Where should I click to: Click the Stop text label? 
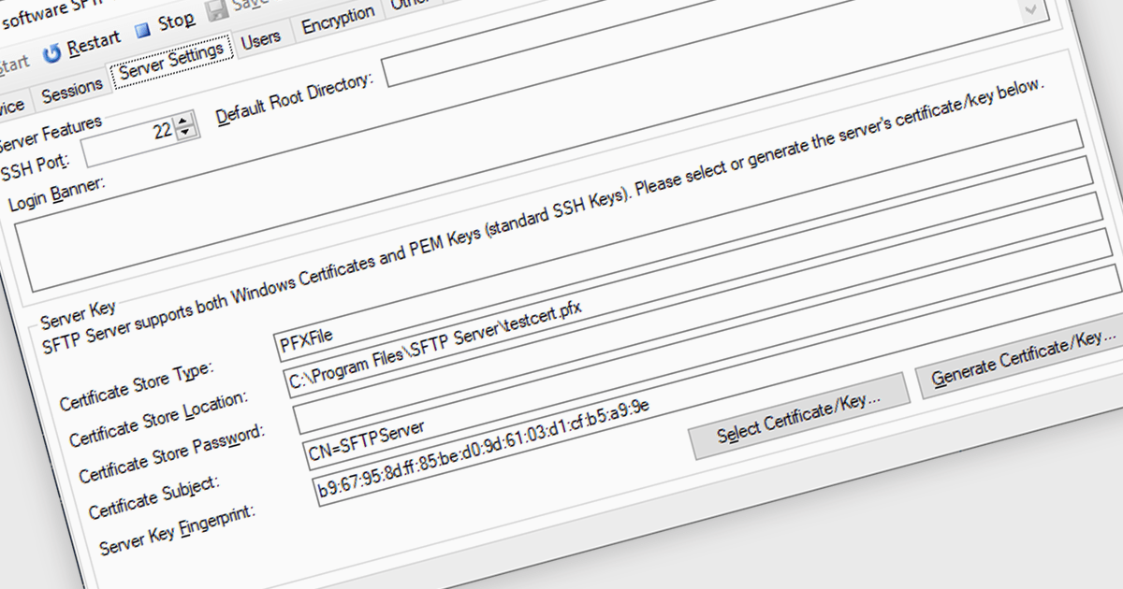click(176, 22)
